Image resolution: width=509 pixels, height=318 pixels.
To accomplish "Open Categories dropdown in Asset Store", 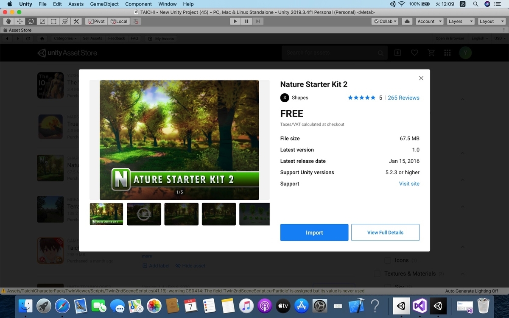I will [x=65, y=39].
